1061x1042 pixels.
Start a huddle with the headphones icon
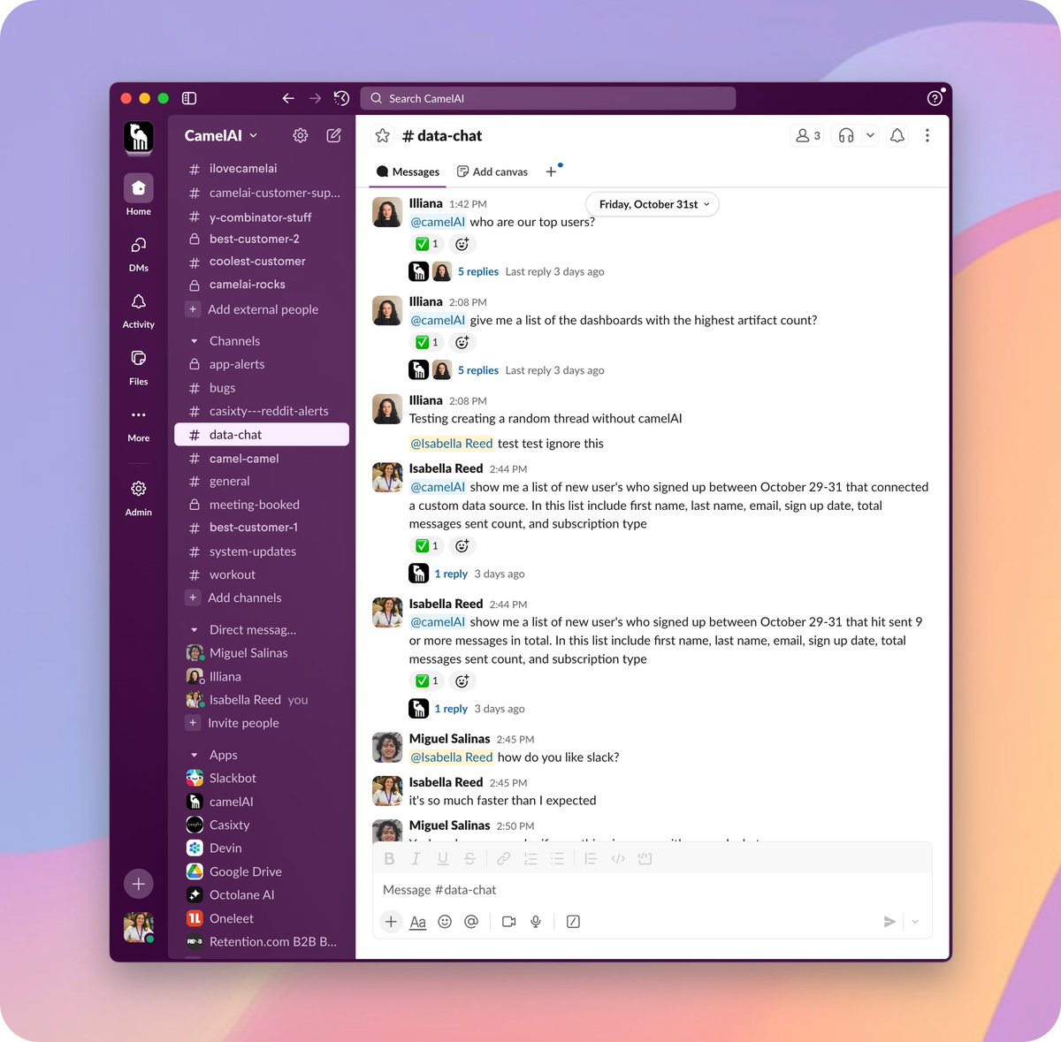point(846,135)
